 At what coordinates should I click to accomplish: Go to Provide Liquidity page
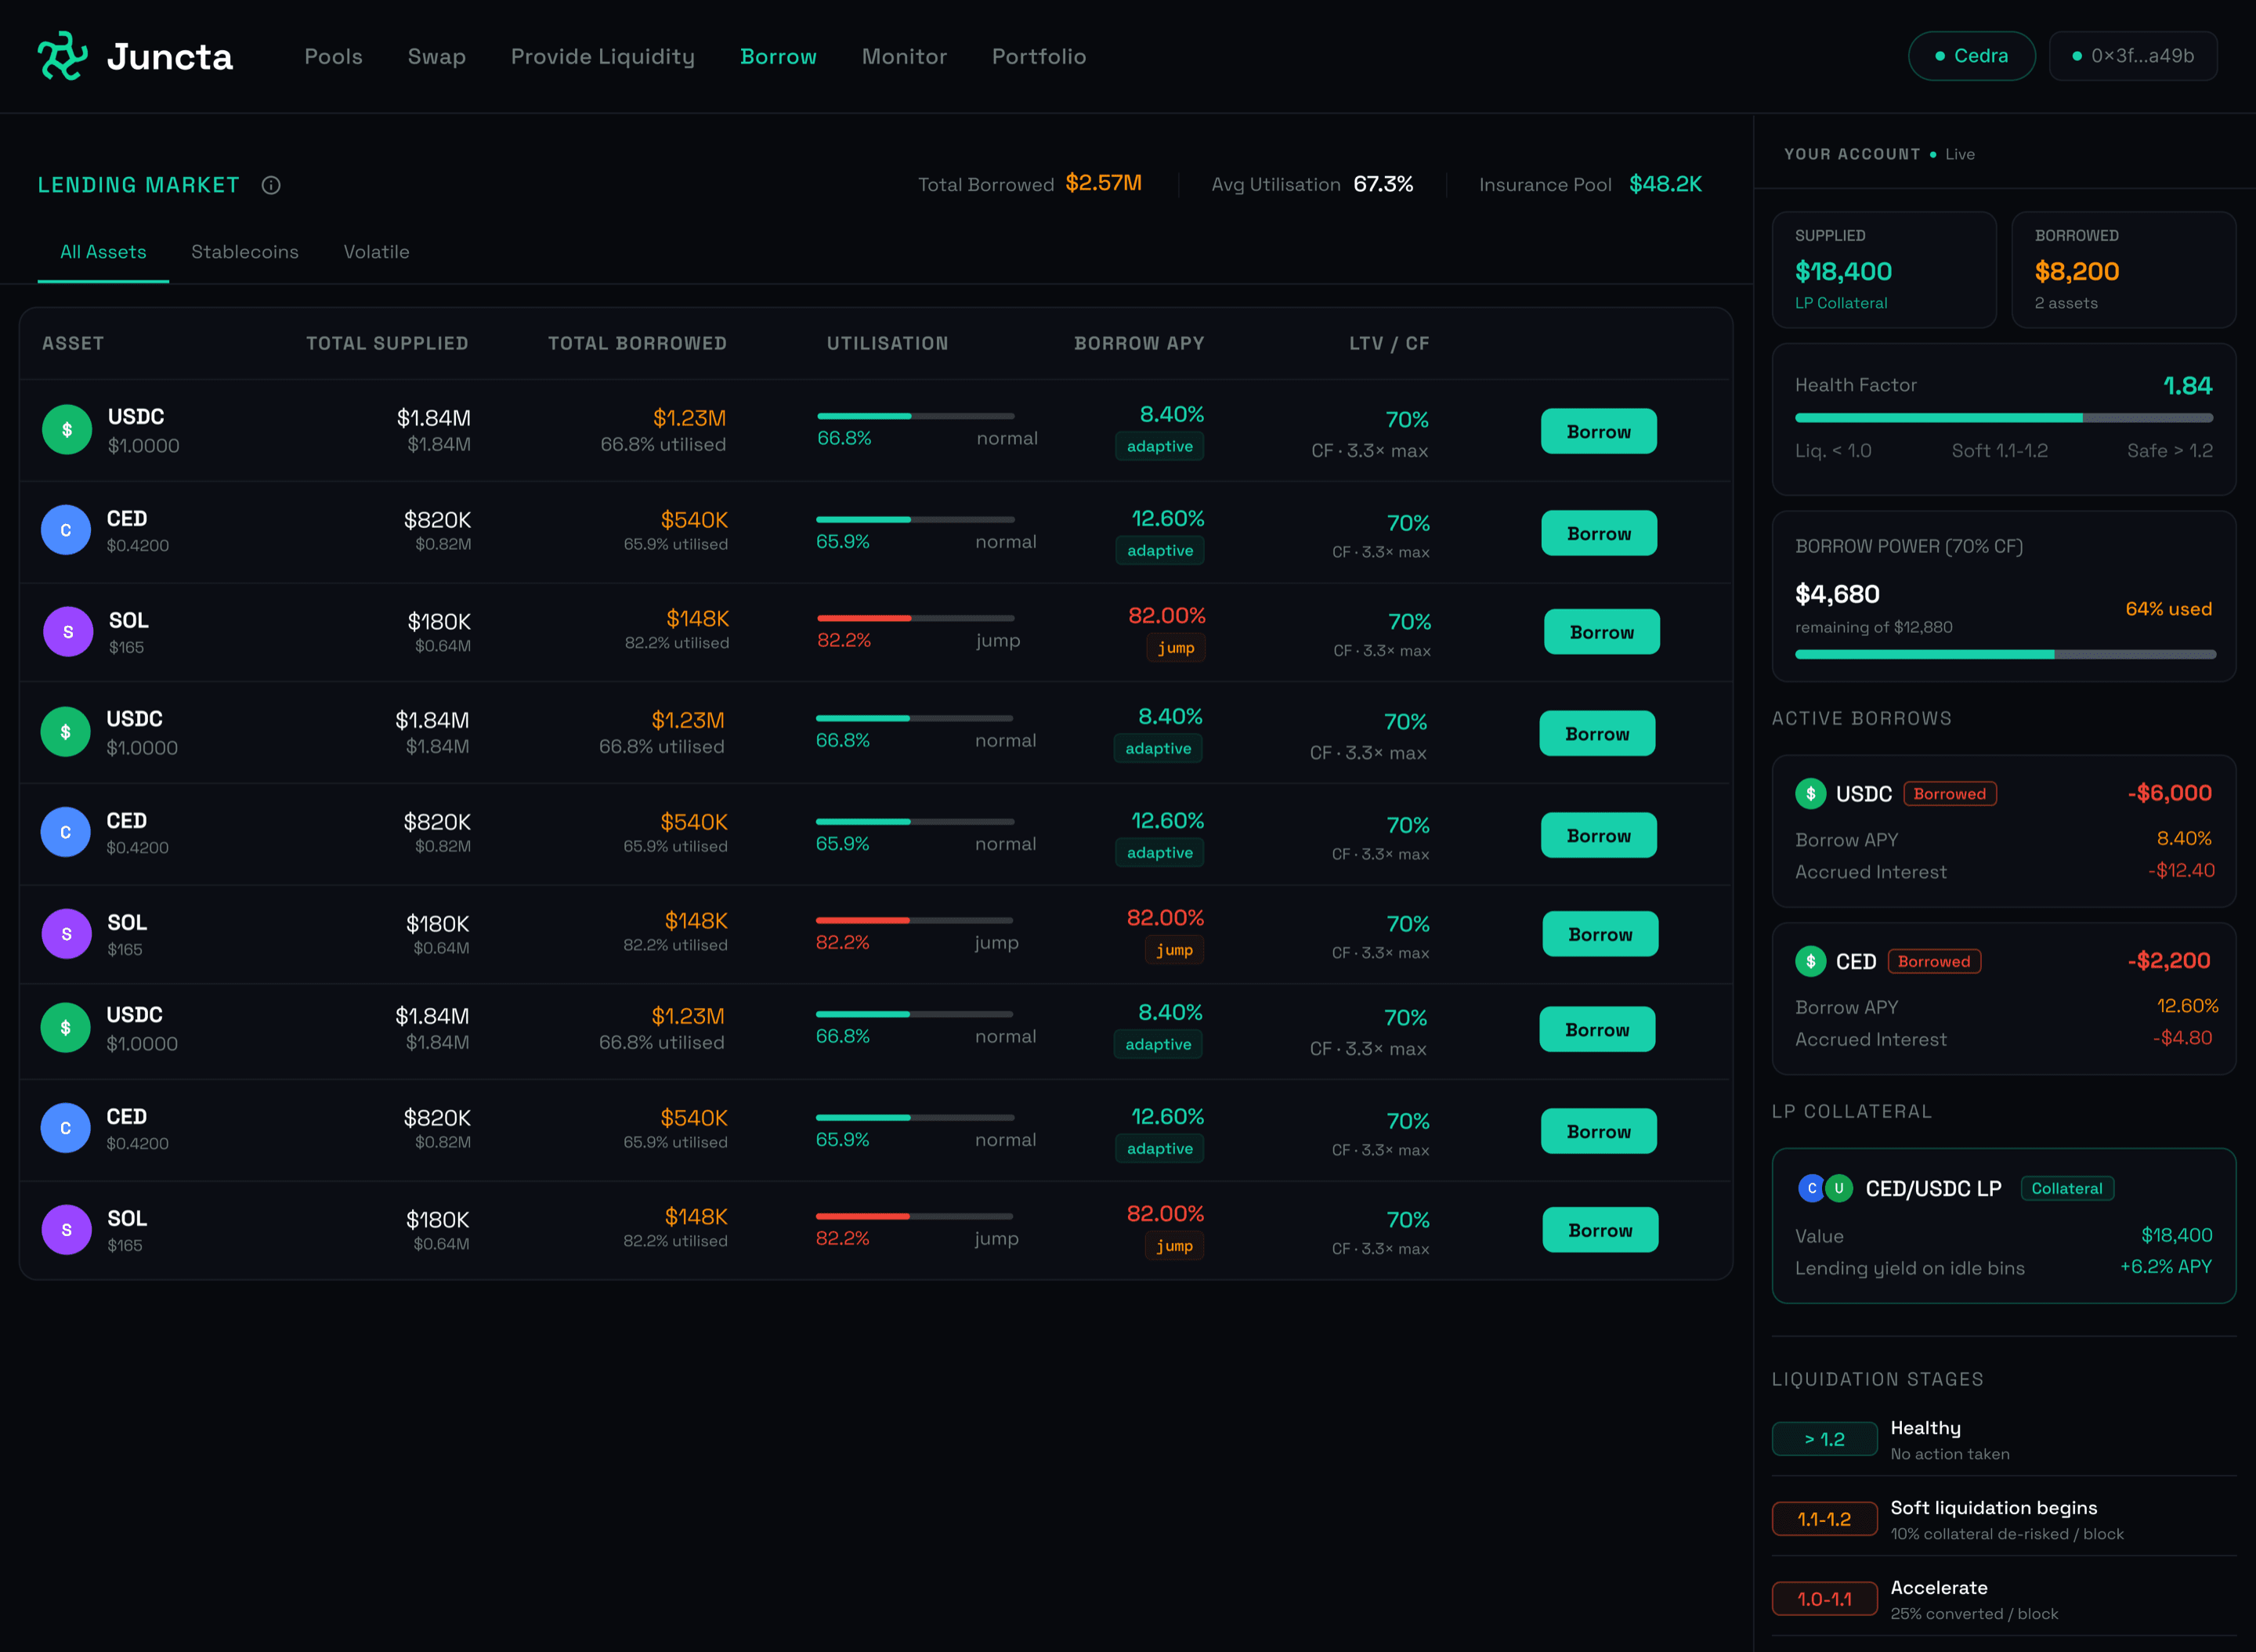point(602,57)
